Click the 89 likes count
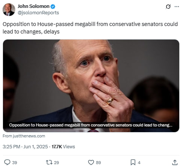 pyautogui.click(x=98, y=163)
